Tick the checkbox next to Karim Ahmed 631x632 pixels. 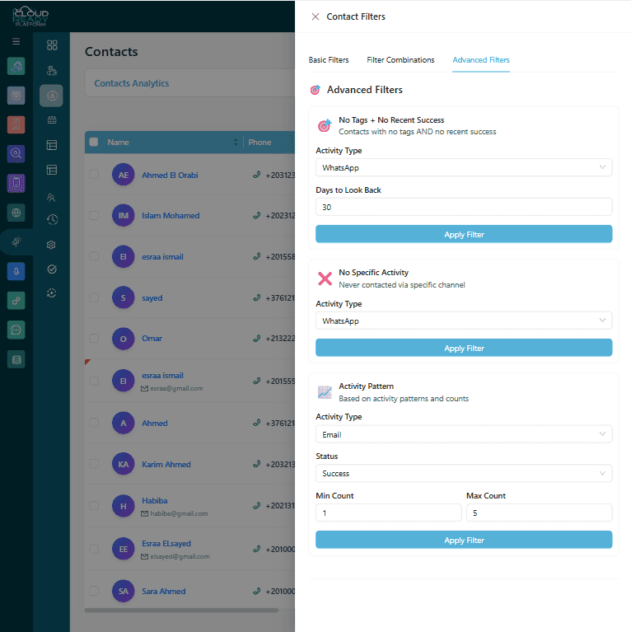[94, 464]
